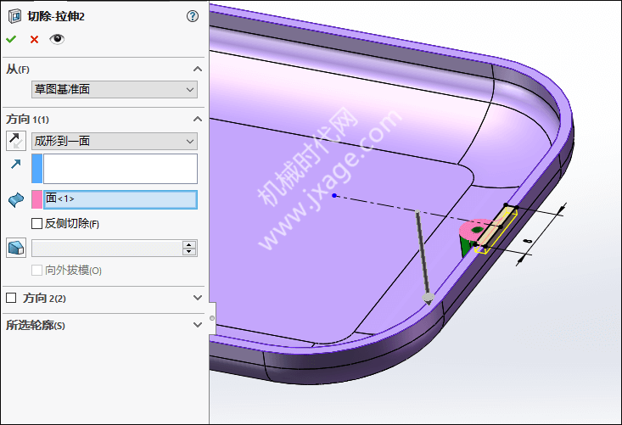
Task: Click the gray extrude direction arrow handle
Action: click(428, 298)
